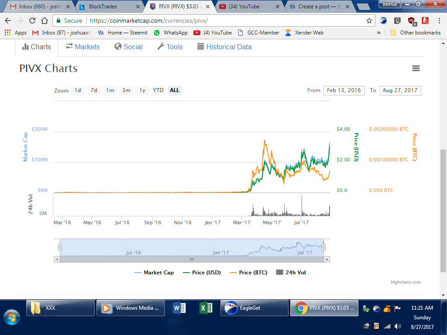Set chart zoom to YTD
The image size is (447, 335).
[x=158, y=90]
